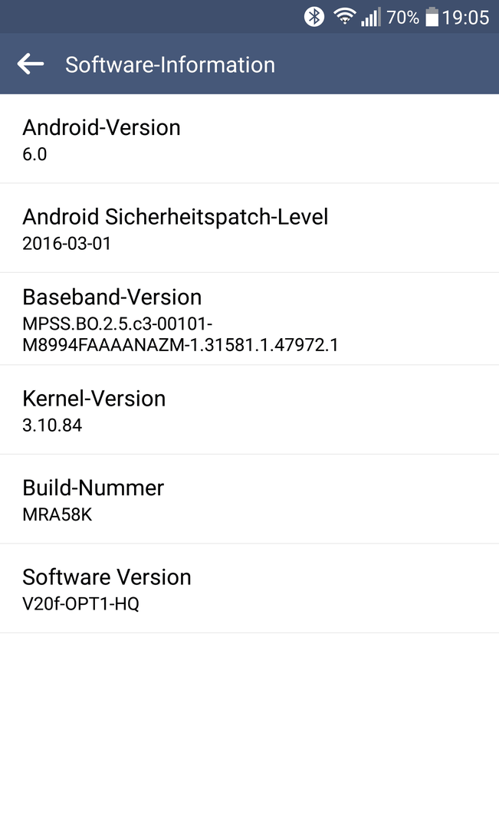Click the MRA58K build number value
This screenshot has width=499, height=828.
click(x=57, y=514)
